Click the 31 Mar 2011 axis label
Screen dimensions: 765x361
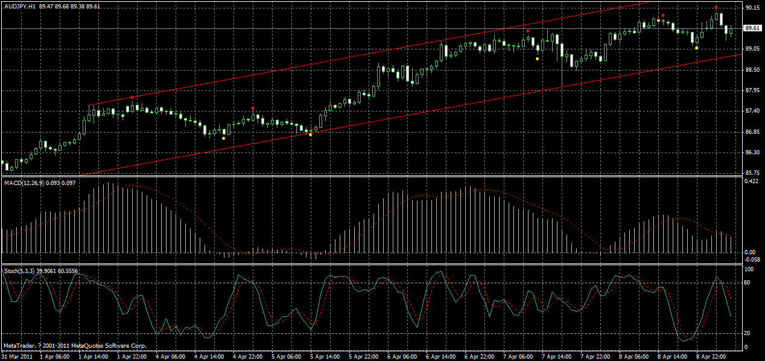16,356
